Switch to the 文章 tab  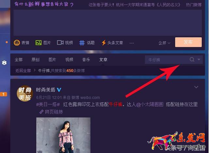(103, 59)
